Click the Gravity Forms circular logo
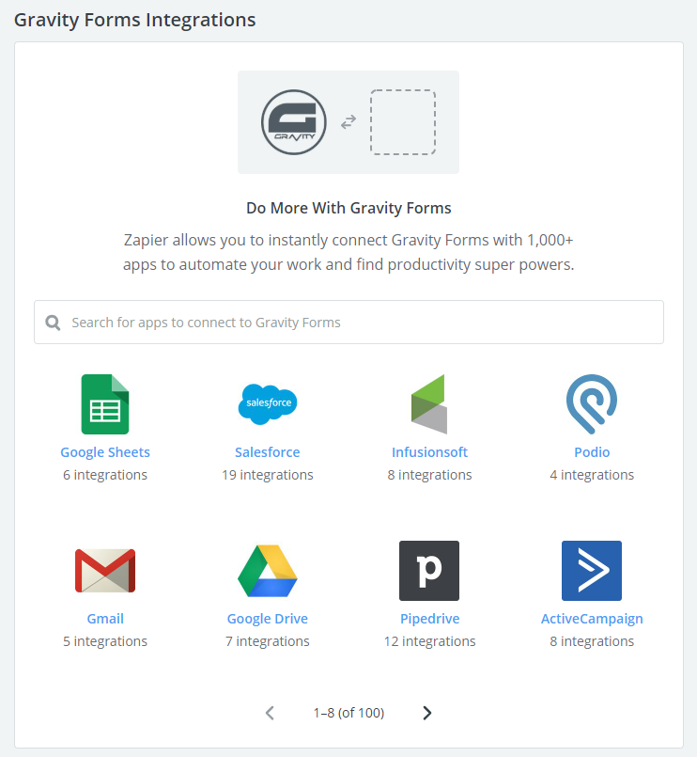 [294, 122]
